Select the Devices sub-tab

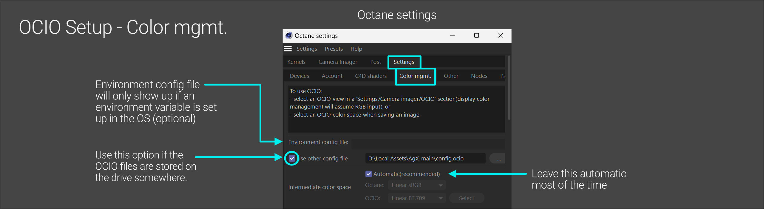[x=299, y=76]
